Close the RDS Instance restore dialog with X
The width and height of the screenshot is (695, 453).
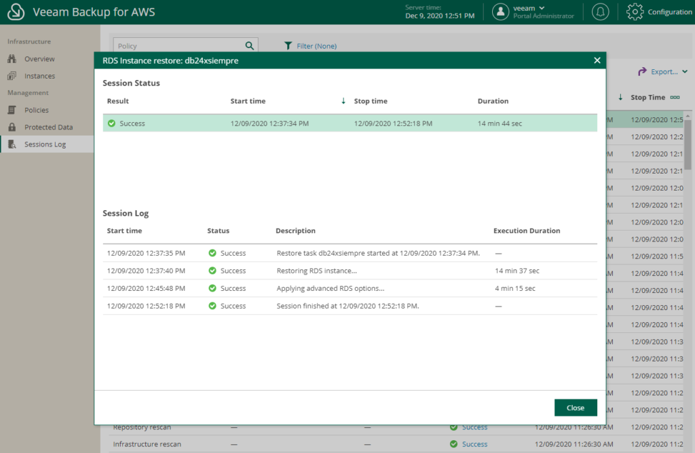[597, 60]
